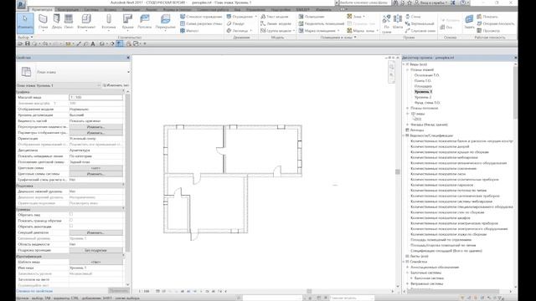
Task: Click the Ramp (Пандус) tool
Action: pyautogui.click(x=236, y=23)
